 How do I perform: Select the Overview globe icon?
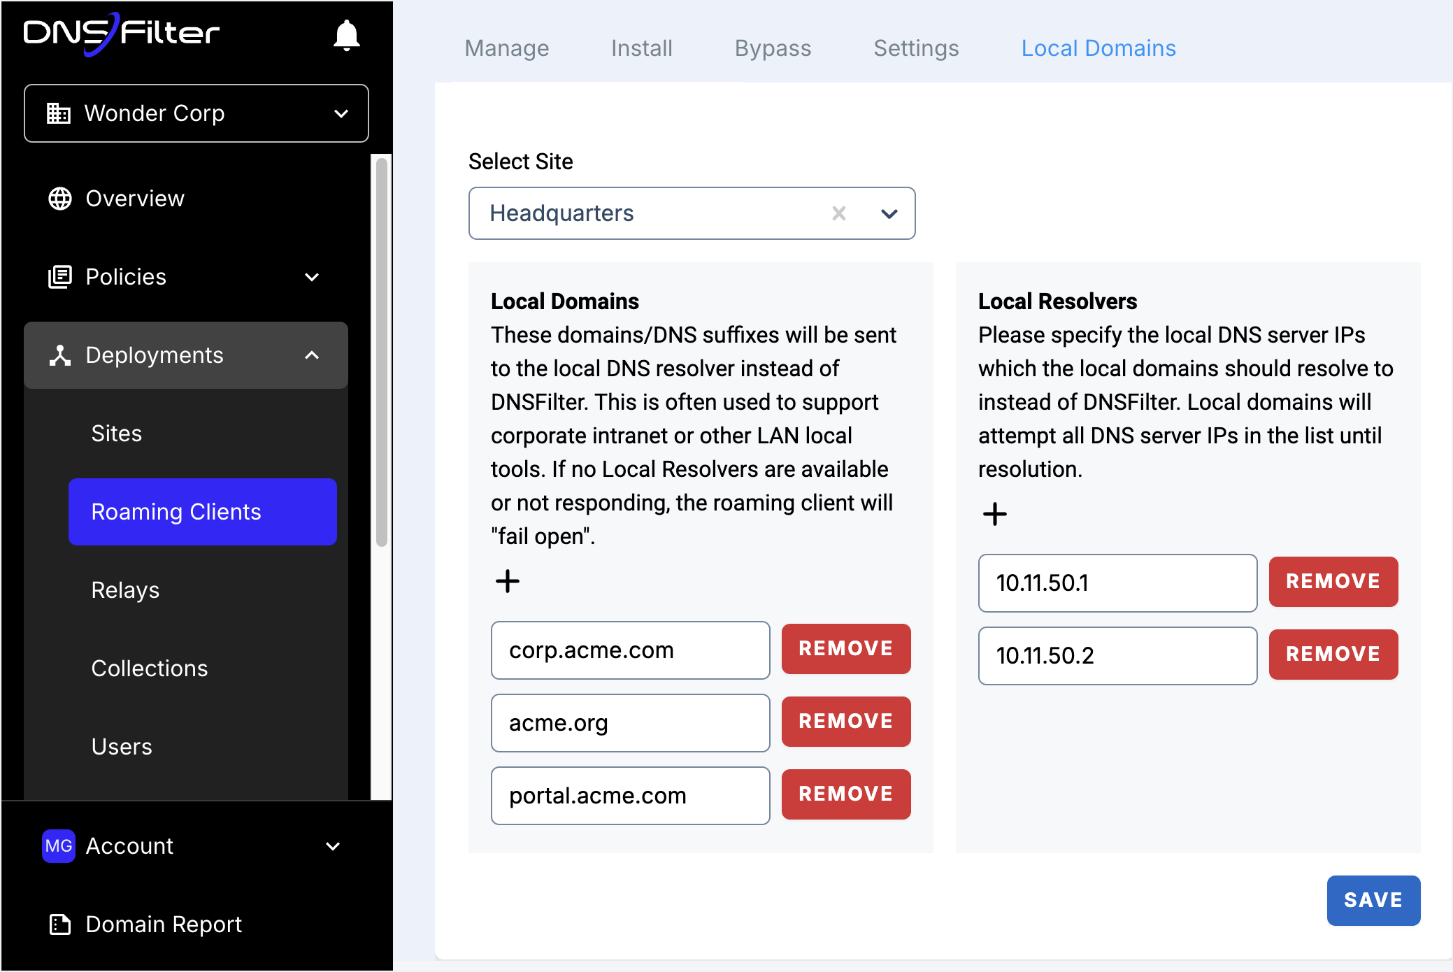[x=59, y=199]
